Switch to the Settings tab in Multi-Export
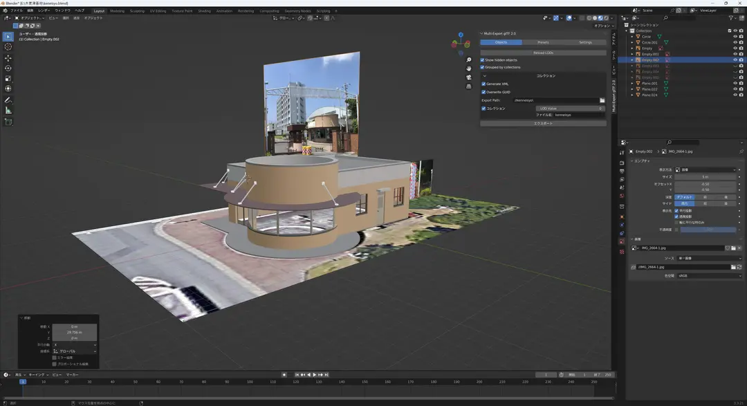 tap(585, 42)
